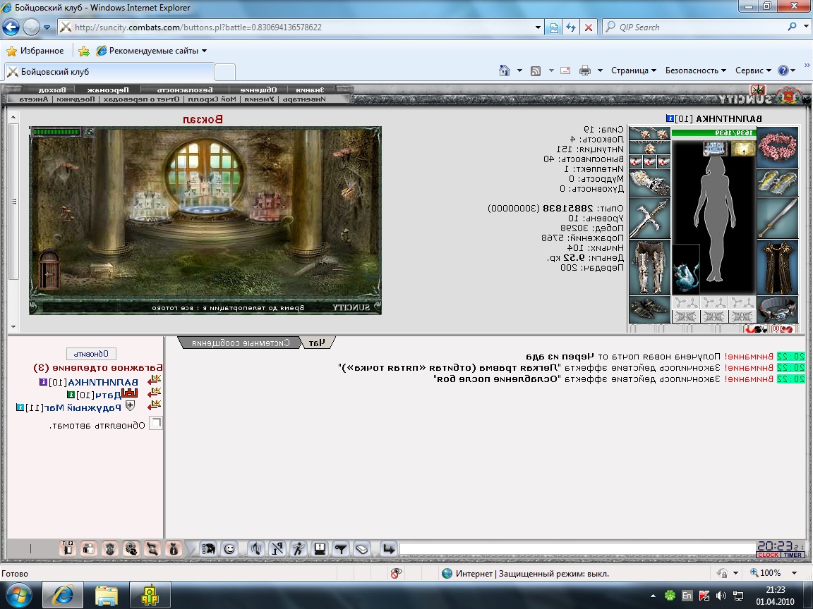The width and height of the screenshot is (813, 609).
Task: Switch to the Чат tab
Action: 318,343
